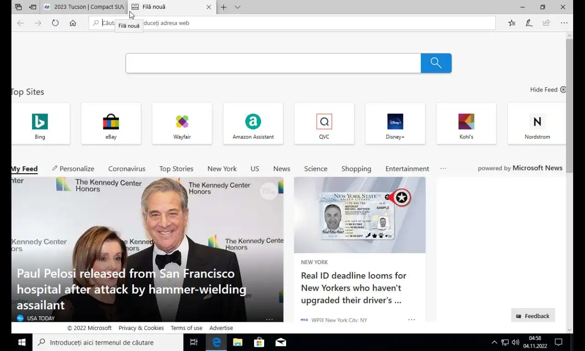Refresh the page
The image size is (585, 351).
click(x=55, y=23)
